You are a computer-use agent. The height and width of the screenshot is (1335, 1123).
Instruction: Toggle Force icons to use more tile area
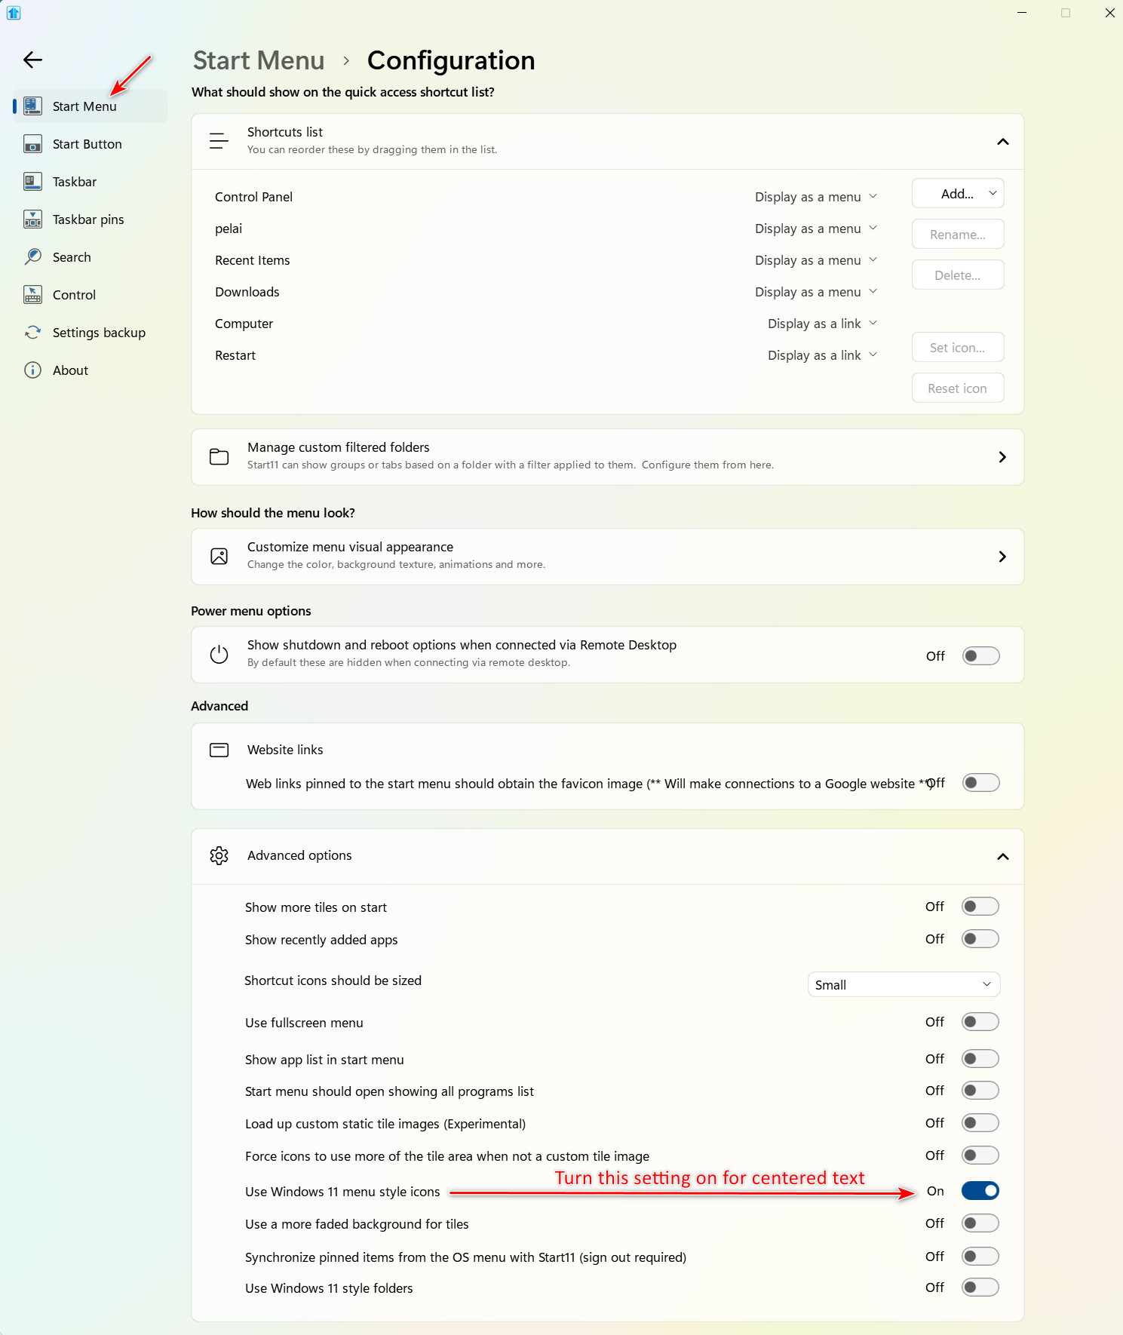coord(980,1155)
